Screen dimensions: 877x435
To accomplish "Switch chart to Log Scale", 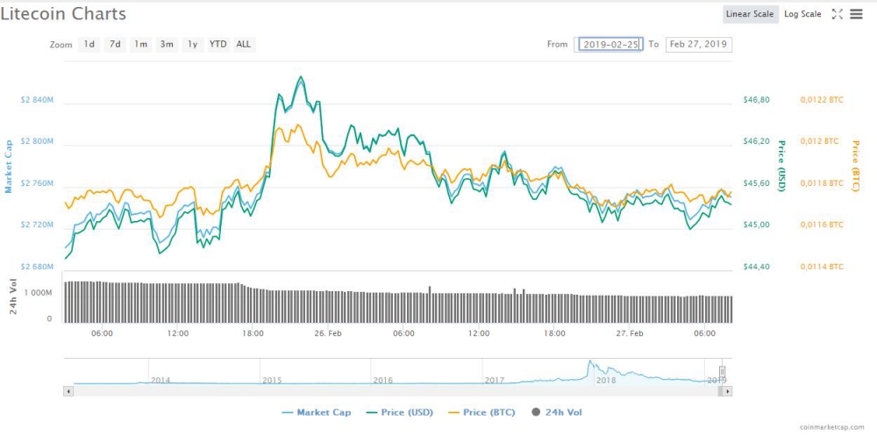I will click(x=802, y=14).
